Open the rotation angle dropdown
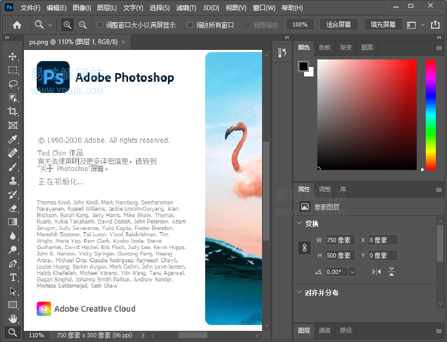This screenshot has width=447, height=342. (x=352, y=272)
